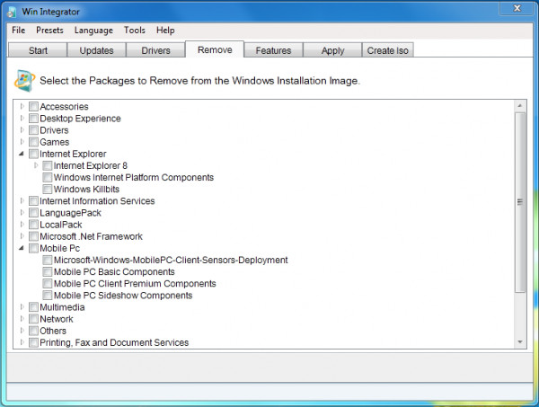Toggle the Mobile Pc parent checkbox
The image size is (539, 407).
(33, 248)
